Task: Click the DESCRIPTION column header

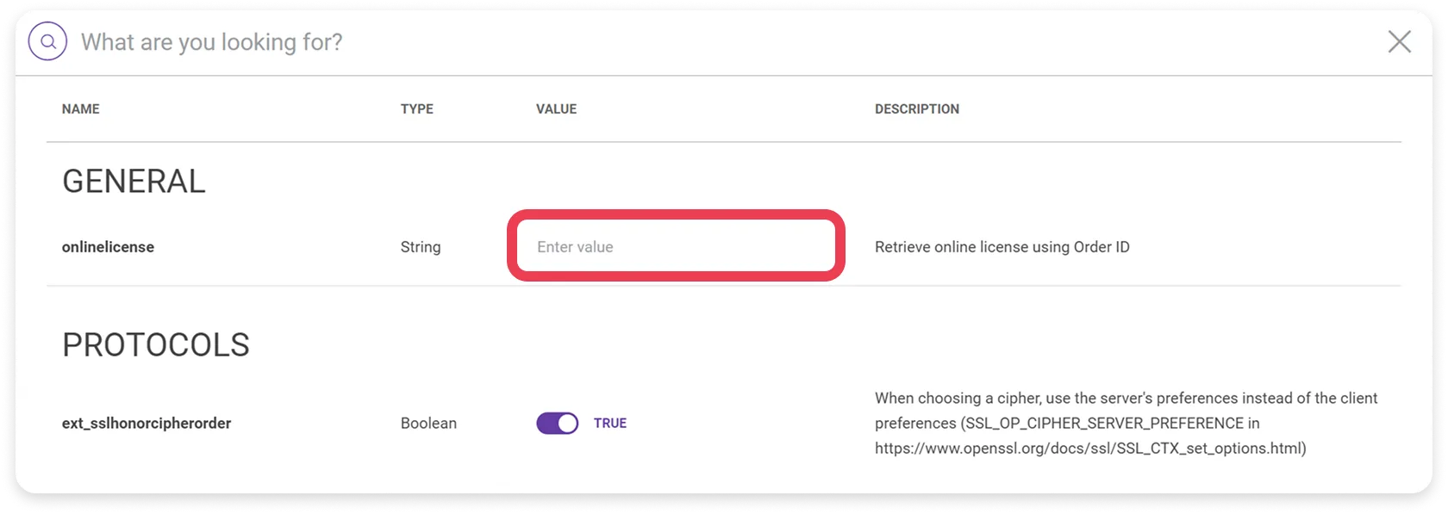Action: [916, 108]
